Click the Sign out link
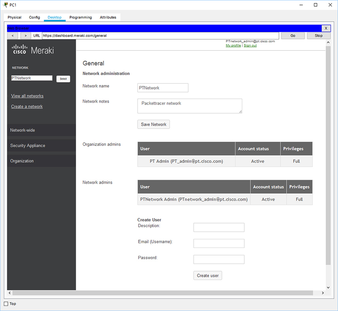Screen dimensions: 338x311 [250, 46]
